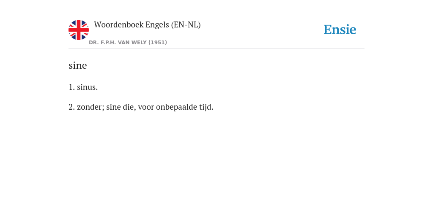The height and width of the screenshot is (216, 433).
Task: Click the word 'sinus.' in definition one
Action: pos(87,87)
